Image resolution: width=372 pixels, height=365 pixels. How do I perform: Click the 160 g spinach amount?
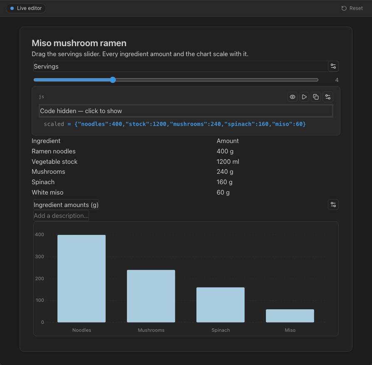[224, 182]
